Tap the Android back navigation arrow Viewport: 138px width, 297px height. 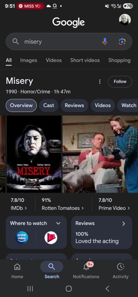click(x=107, y=289)
